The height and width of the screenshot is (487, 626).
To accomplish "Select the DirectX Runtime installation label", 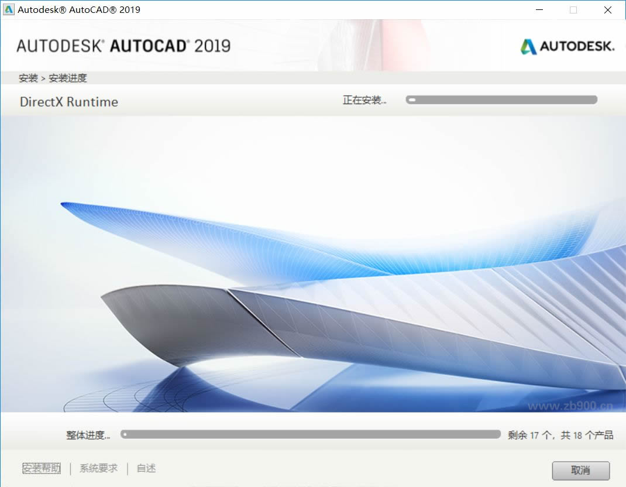I will 68,101.
